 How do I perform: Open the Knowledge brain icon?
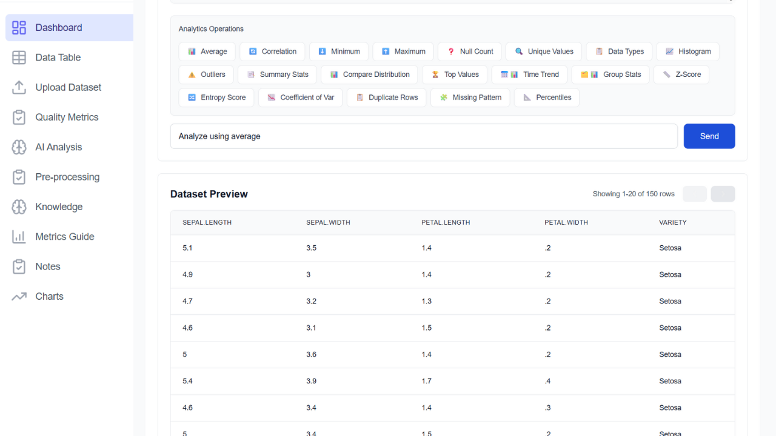(x=19, y=207)
